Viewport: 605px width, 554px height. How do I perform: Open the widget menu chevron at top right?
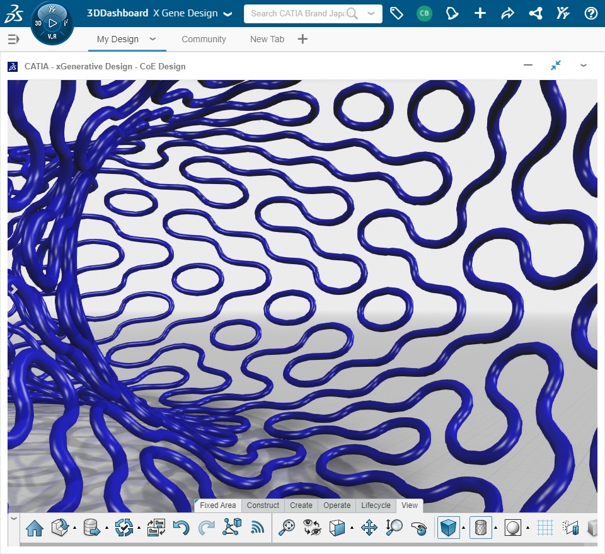pyautogui.click(x=584, y=66)
